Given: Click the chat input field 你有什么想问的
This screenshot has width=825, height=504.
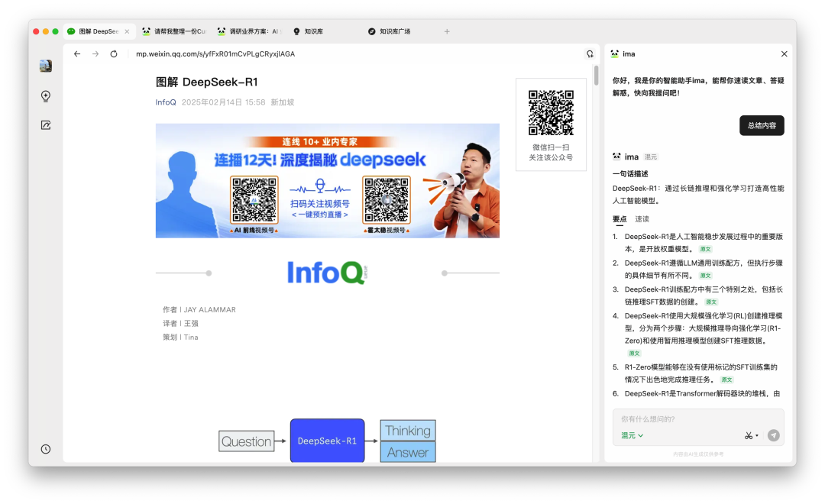Looking at the screenshot, I should coord(698,419).
